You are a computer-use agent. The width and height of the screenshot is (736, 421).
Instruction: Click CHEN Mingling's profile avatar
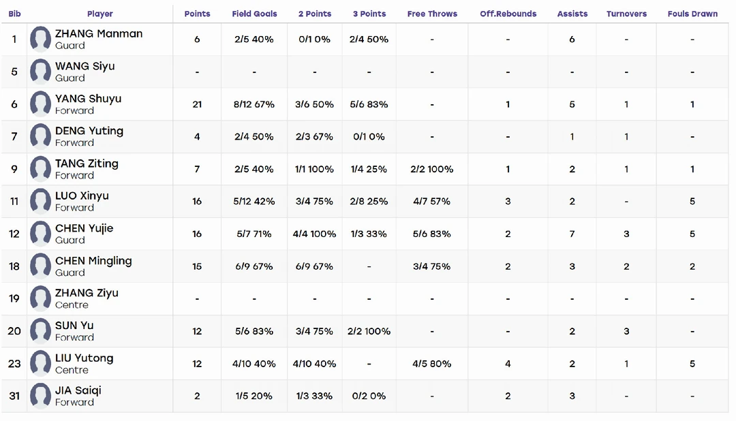[x=40, y=266]
